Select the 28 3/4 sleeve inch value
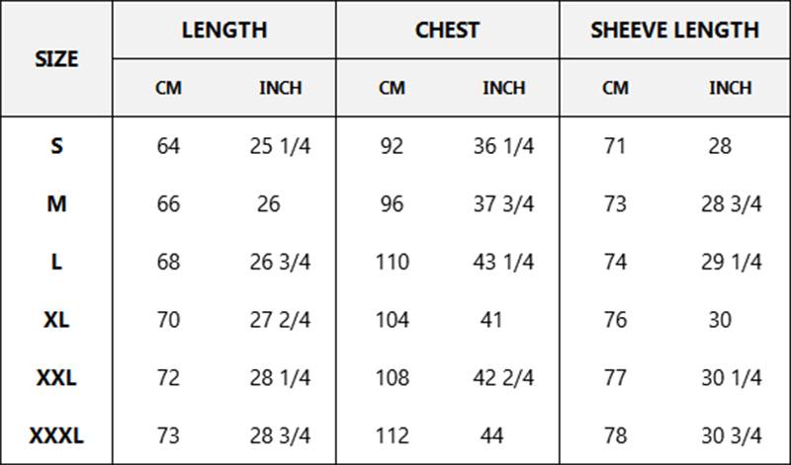Screen dimensions: 791x465 click(732, 204)
